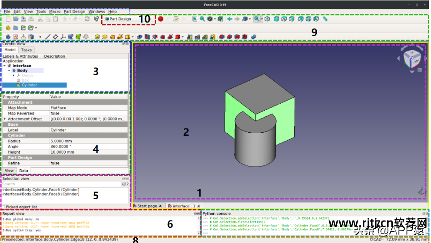Click the Height value 10.0000 mm
This screenshot has width=431, height=243.
(89, 152)
